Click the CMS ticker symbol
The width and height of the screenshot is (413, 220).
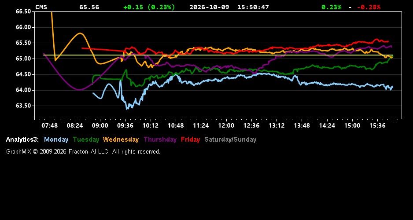click(x=41, y=7)
